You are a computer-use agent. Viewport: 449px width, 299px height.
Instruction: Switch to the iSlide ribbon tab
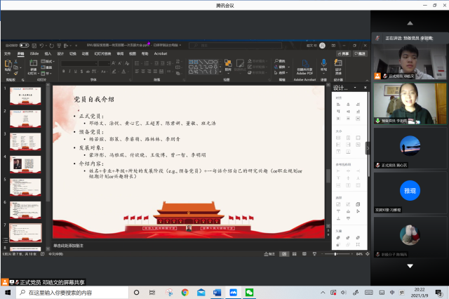[34, 53]
